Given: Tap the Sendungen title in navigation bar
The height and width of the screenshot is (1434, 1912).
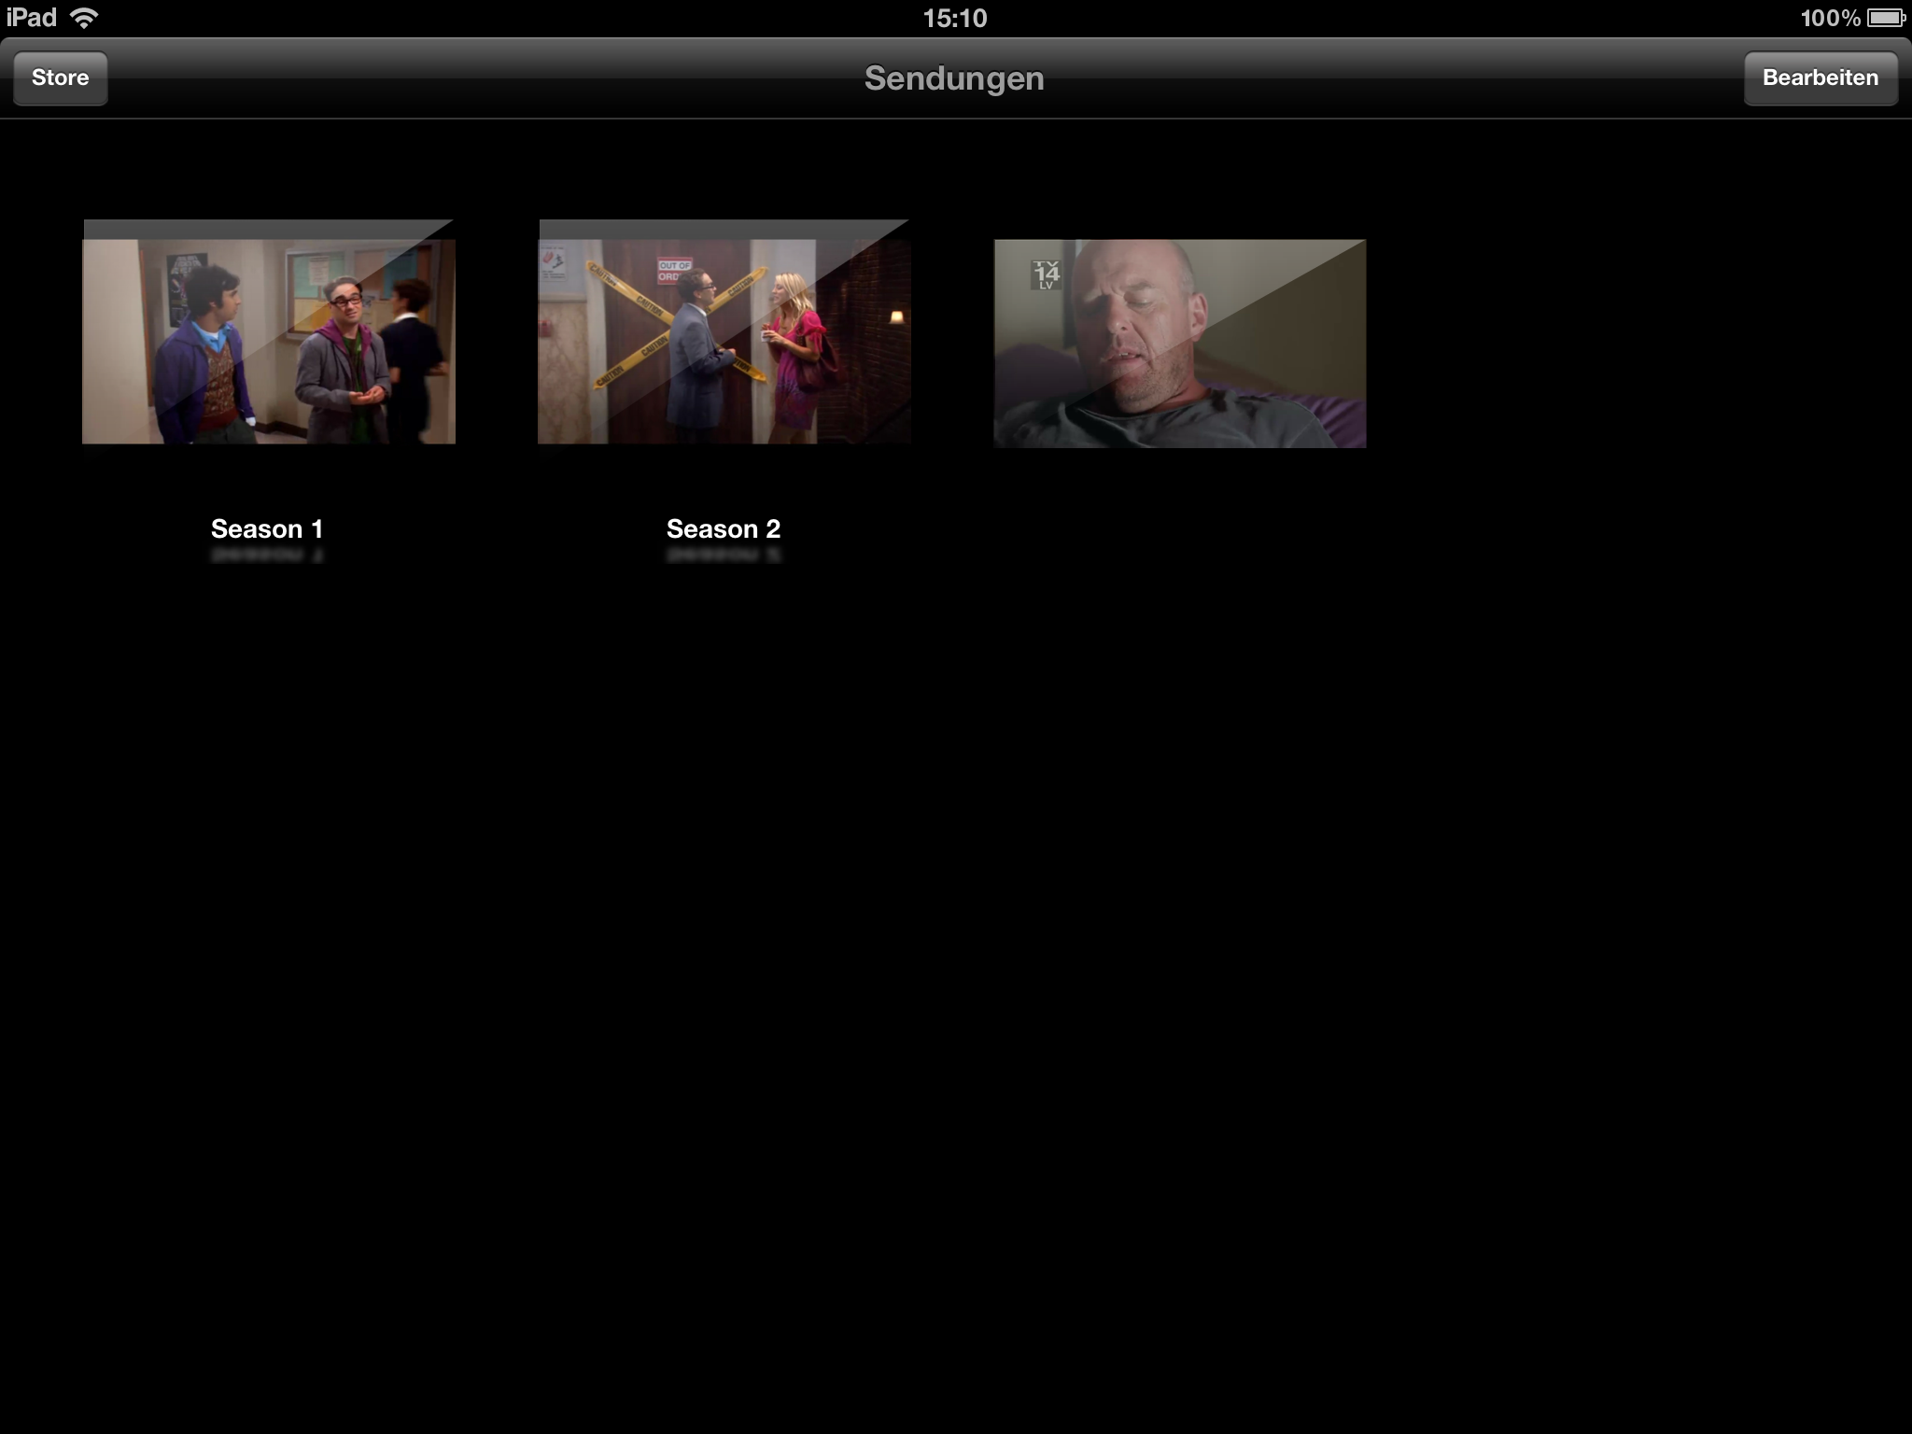Looking at the screenshot, I should coord(953,77).
